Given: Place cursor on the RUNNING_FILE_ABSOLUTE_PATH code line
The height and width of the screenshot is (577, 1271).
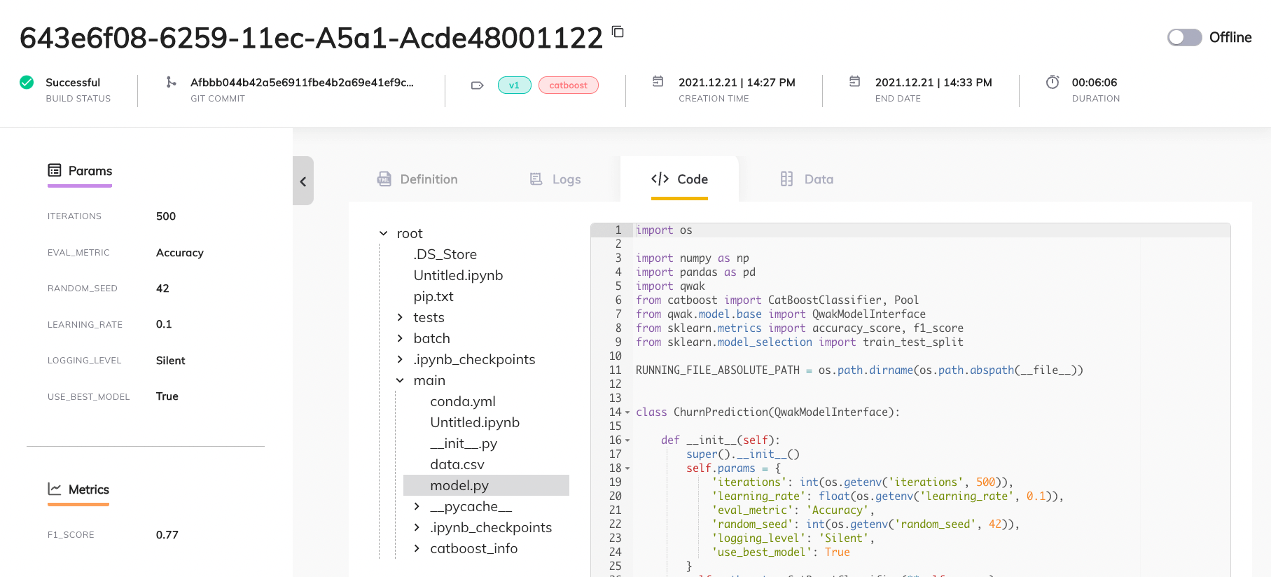Looking at the screenshot, I should coord(859,370).
